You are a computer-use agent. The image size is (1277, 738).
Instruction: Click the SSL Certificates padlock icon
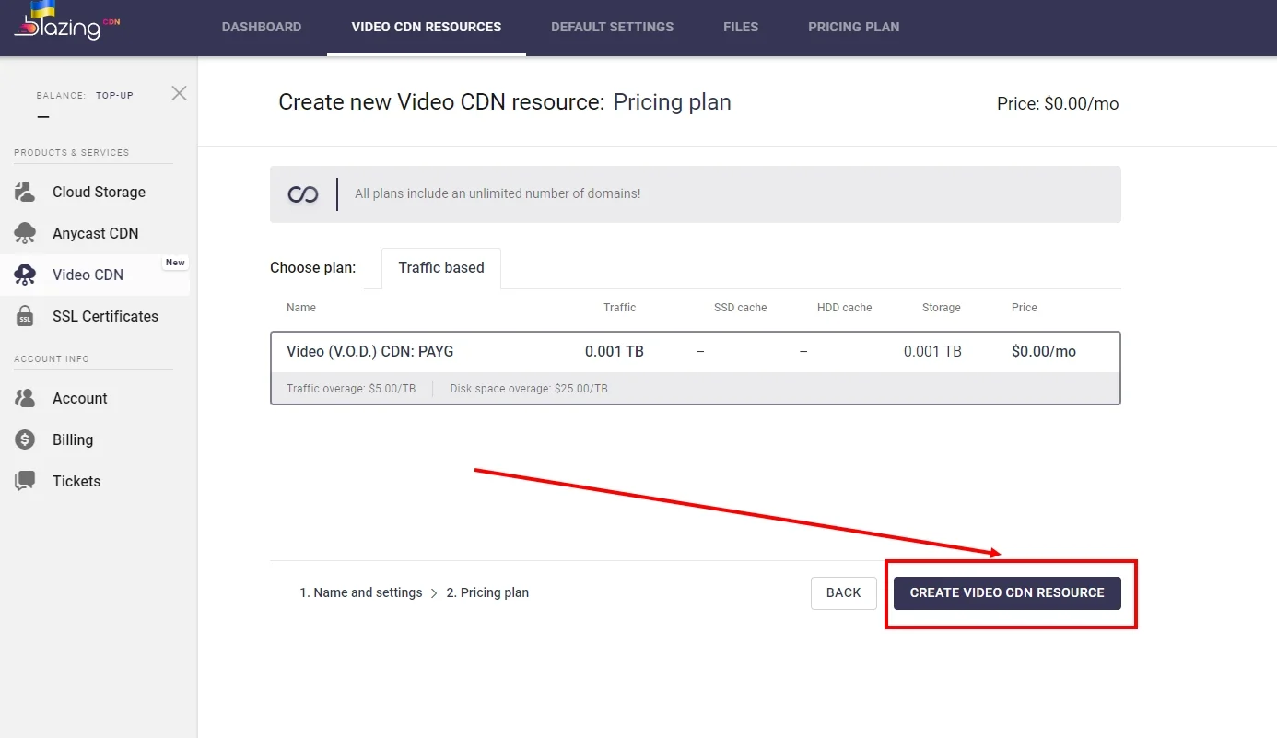coord(25,317)
